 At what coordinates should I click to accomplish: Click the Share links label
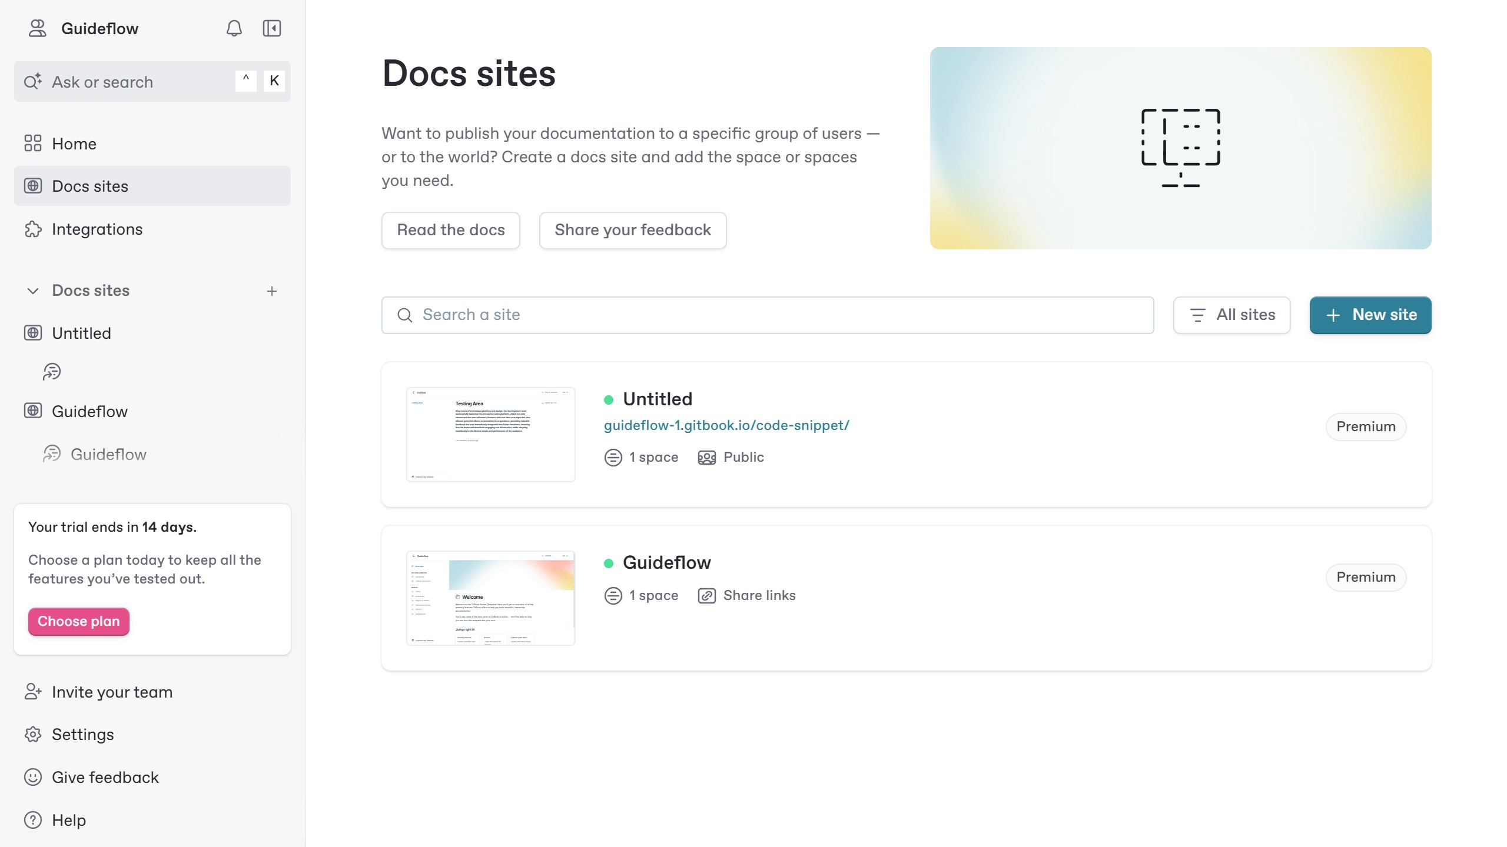(759, 595)
